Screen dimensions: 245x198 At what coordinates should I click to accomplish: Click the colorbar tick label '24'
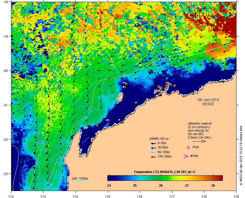click(x=109, y=185)
